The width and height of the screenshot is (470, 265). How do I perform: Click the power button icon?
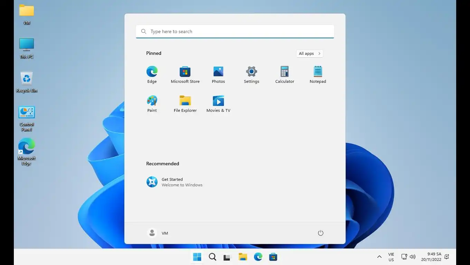coord(321,233)
